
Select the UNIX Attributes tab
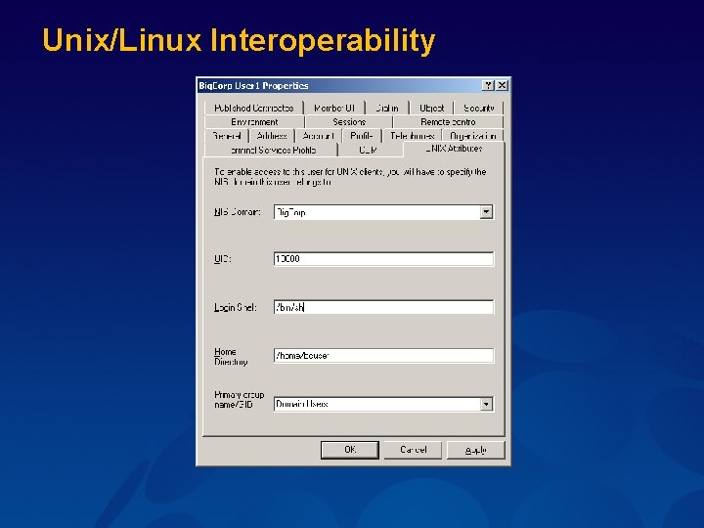[454, 149]
